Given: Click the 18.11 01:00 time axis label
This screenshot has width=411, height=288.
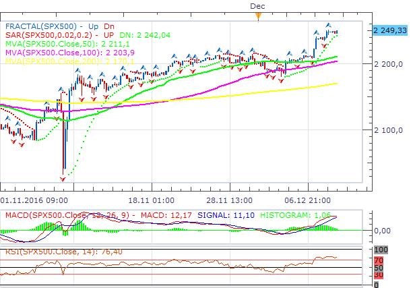Looking at the screenshot, I should [152, 200].
